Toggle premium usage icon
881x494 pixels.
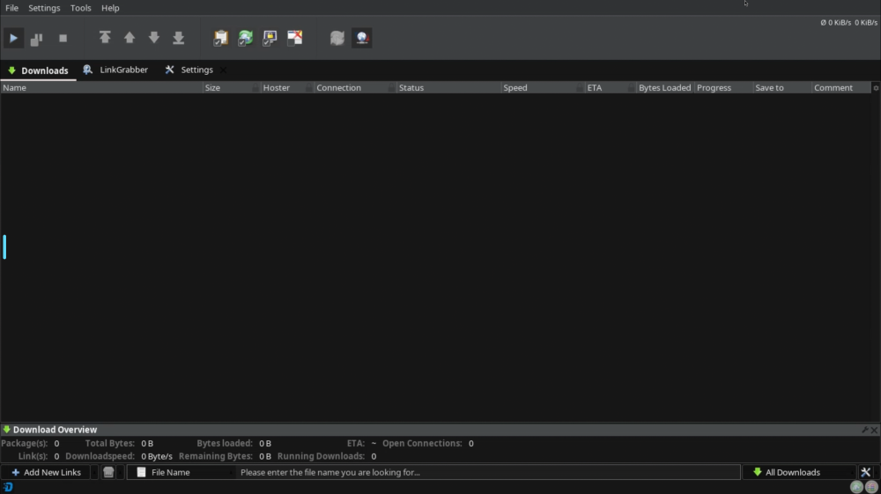(x=270, y=38)
